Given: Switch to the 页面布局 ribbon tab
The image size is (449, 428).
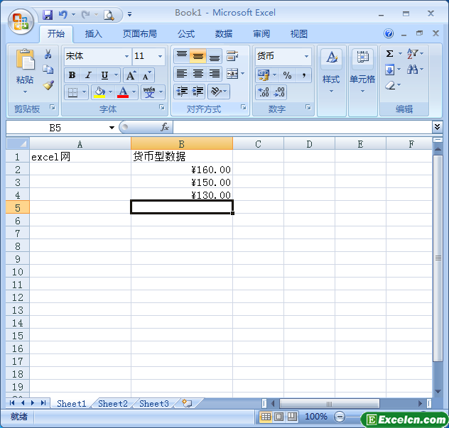Looking at the screenshot, I should 140,34.
